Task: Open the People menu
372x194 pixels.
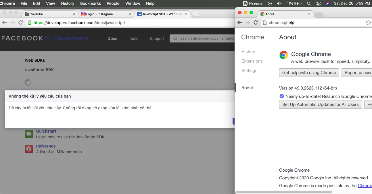Action: pyautogui.click(x=113, y=3)
